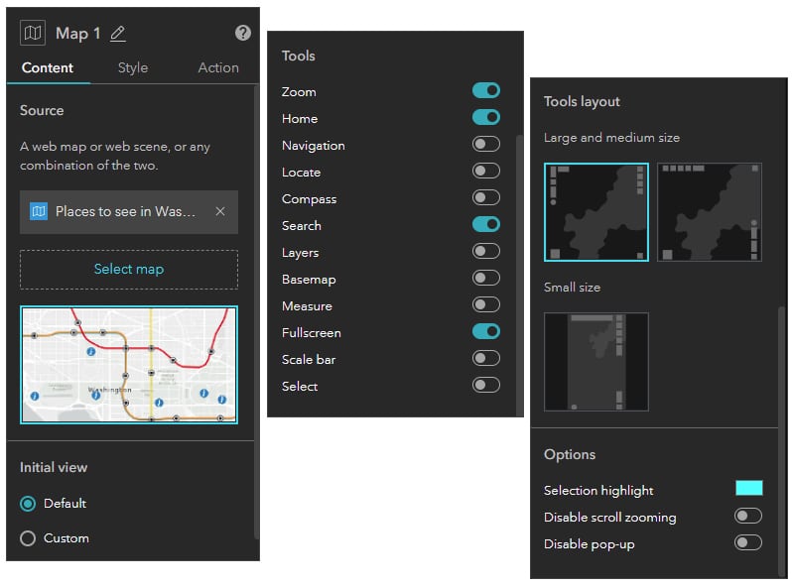The image size is (792, 587).
Task: Select the Custom initial view radio button
Action: (x=28, y=538)
